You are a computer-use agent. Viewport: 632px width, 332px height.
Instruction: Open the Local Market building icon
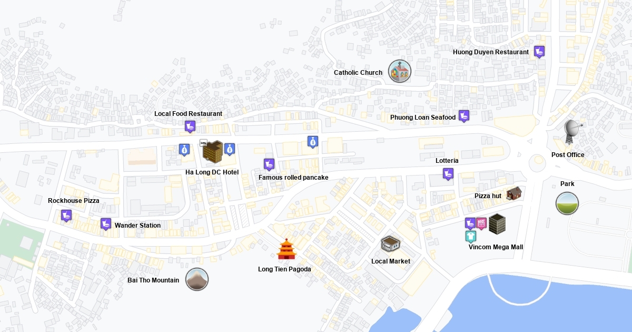[390, 244]
